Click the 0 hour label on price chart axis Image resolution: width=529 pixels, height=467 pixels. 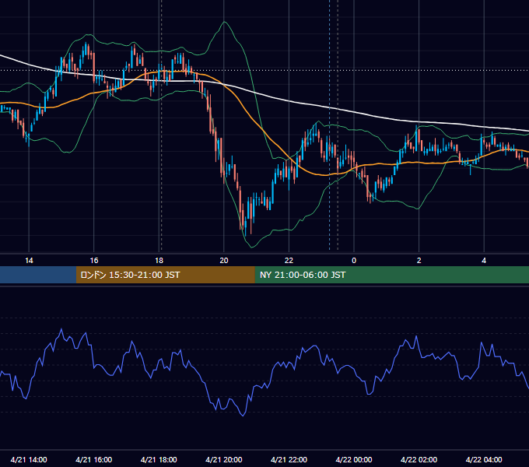click(354, 261)
